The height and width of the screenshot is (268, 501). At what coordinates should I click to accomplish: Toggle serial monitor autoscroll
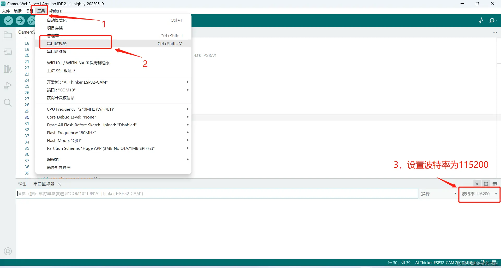(477, 184)
